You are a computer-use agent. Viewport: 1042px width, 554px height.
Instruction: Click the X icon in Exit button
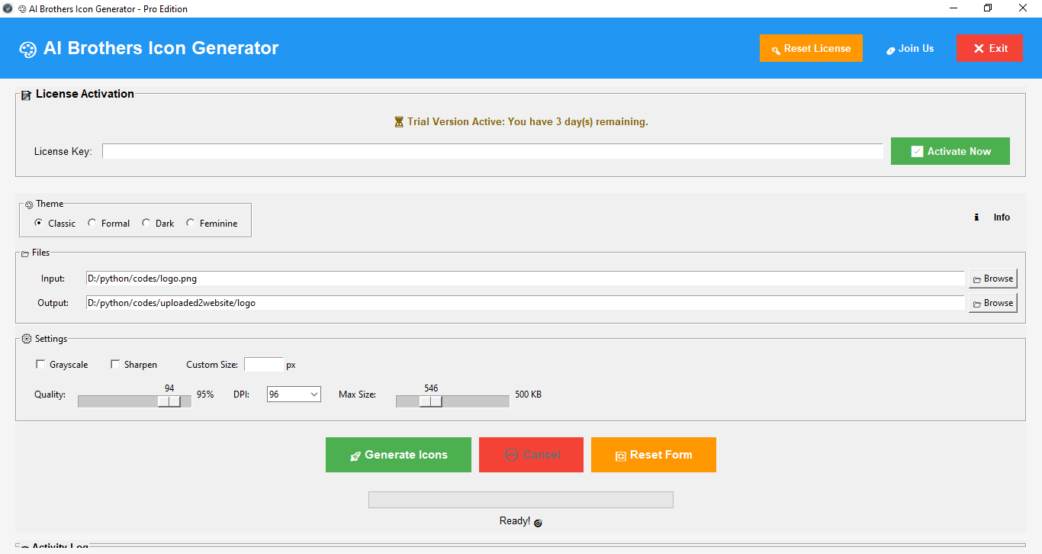click(x=979, y=48)
